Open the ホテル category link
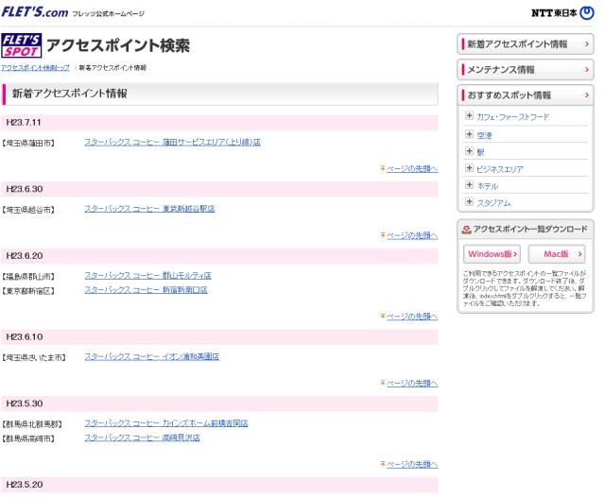605x498 pixels. click(x=488, y=186)
